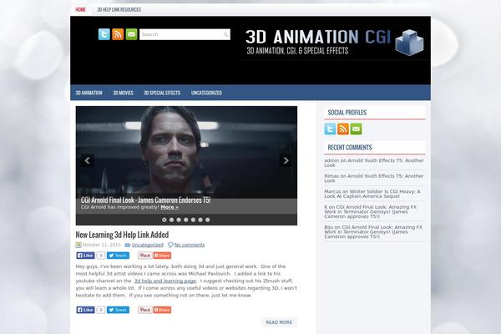This screenshot has width=501, height=334.
Task: Click the calendar icon beside October 11, 2015
Action: tap(78, 245)
